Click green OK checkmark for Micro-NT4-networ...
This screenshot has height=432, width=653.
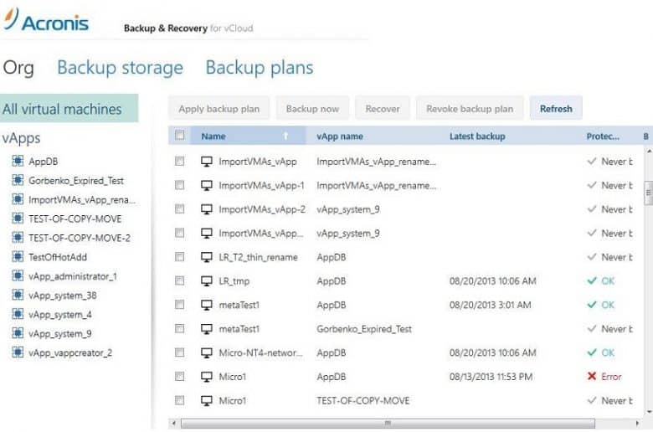591,352
